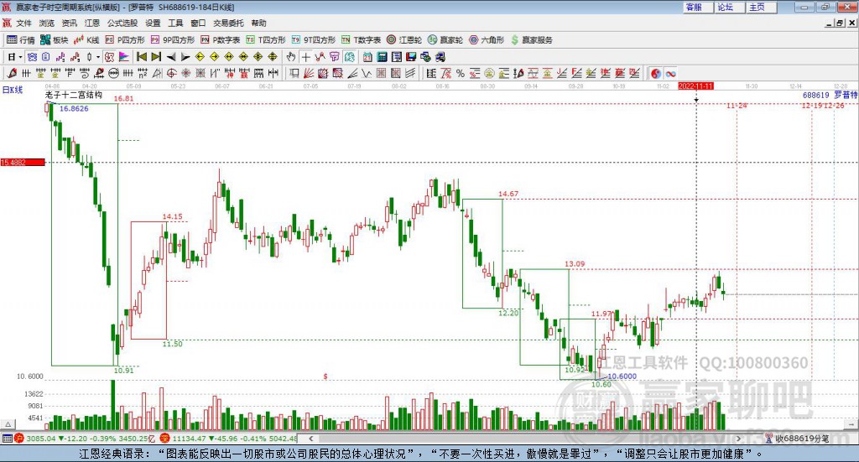
Task: Click the 沪 Shanghai index icon
Action: pyautogui.click(x=19, y=439)
